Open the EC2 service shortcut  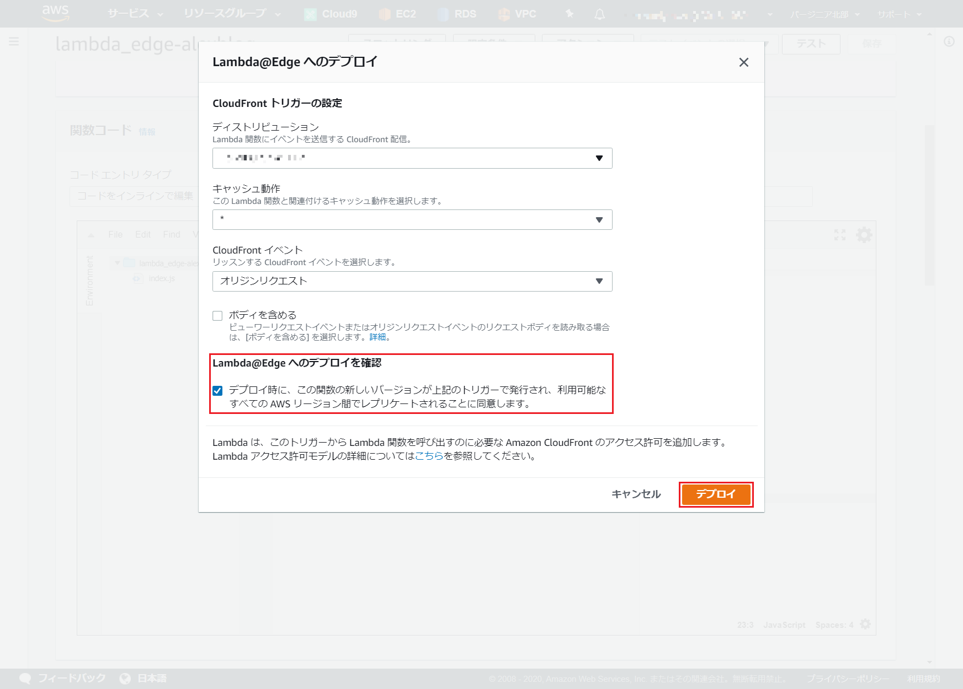click(x=398, y=14)
